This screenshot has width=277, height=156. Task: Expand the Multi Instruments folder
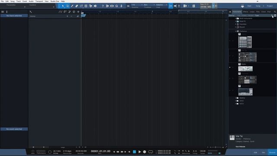tap(235, 18)
